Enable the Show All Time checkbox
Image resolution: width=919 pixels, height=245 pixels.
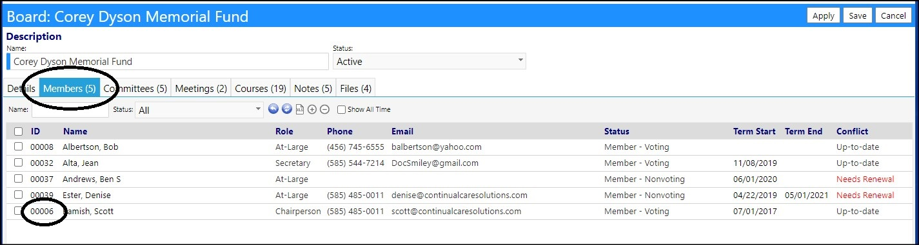click(342, 110)
